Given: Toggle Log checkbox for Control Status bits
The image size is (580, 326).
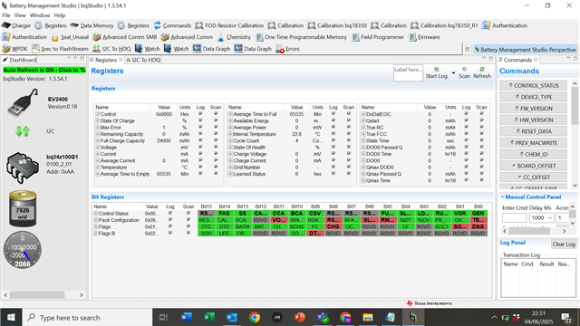Looking at the screenshot, I should 170,214.
